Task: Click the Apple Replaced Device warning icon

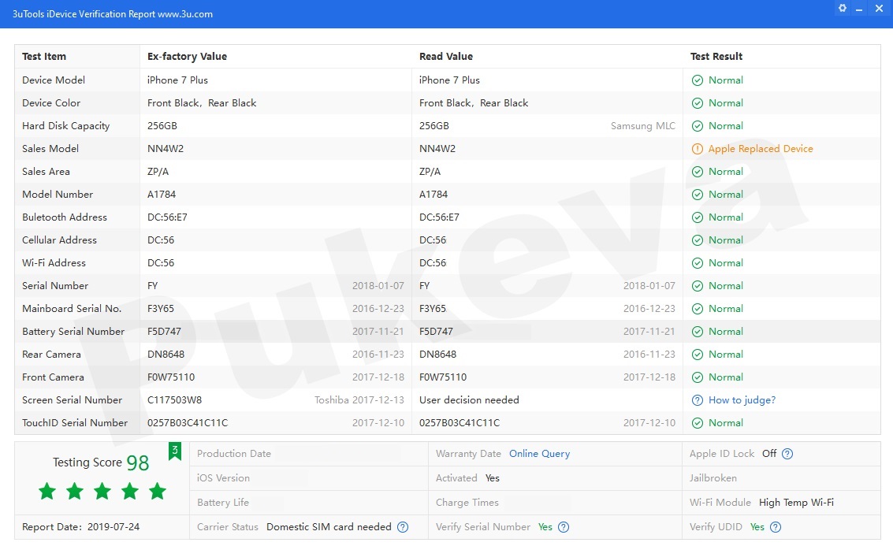Action: pyautogui.click(x=697, y=149)
